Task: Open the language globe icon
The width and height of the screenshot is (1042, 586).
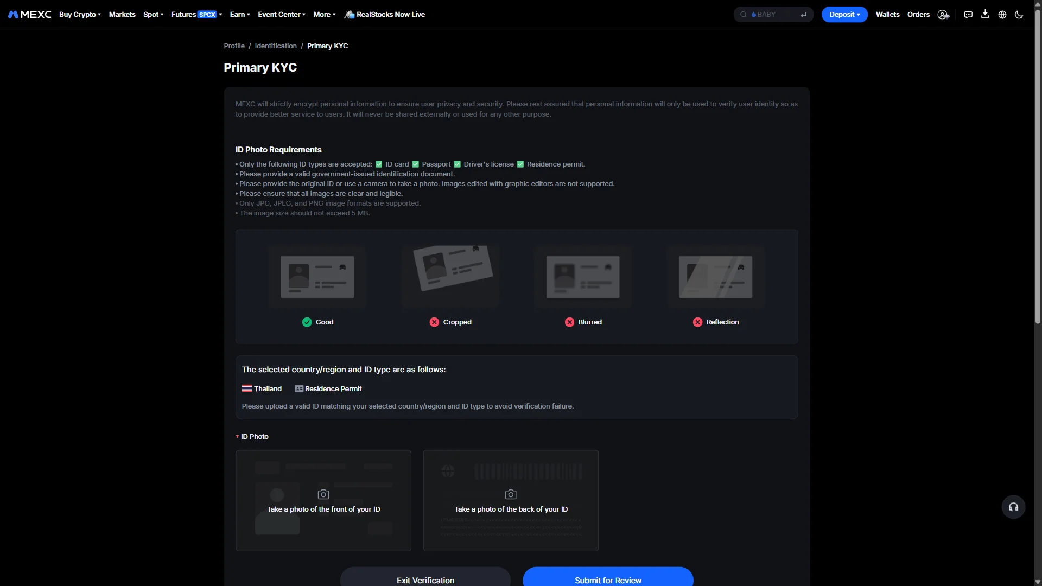Action: tap(1002, 15)
